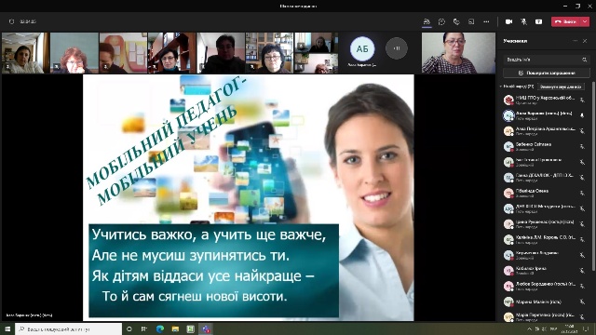The image size is (596, 335).
Task: Click the red leave meeting button
Action: [x=565, y=22]
